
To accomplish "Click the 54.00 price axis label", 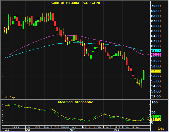I will point(156,86).
